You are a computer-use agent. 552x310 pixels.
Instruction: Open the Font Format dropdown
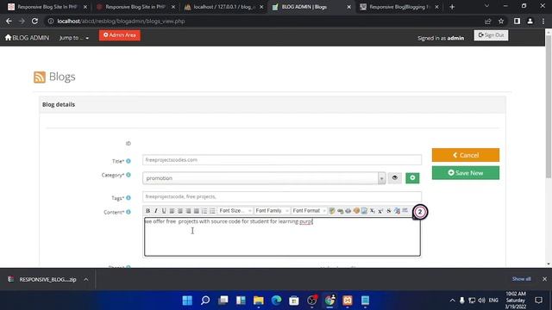click(x=309, y=210)
